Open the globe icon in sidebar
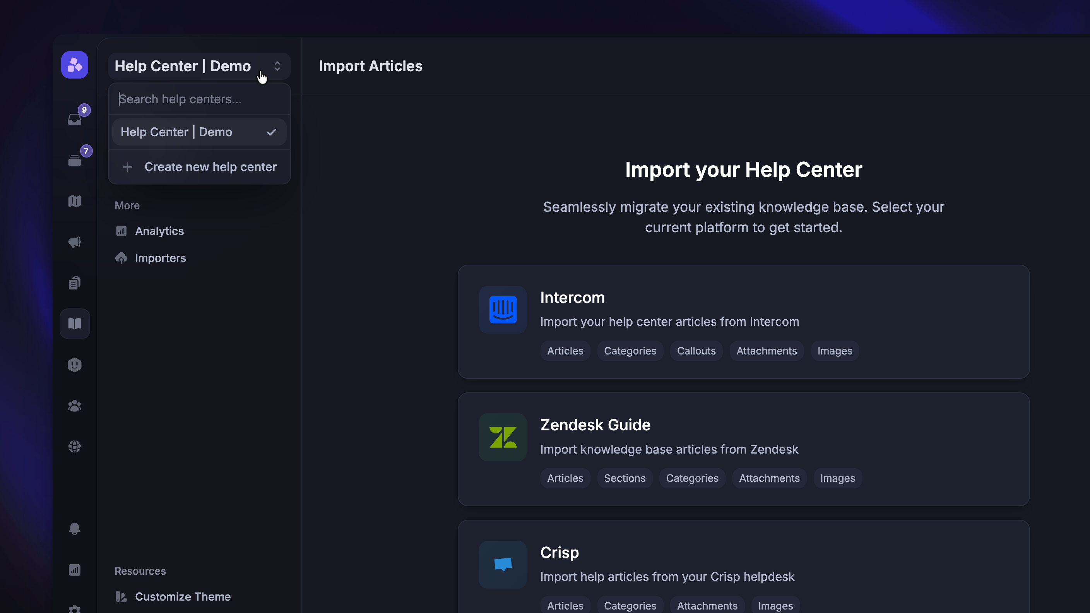 click(74, 446)
